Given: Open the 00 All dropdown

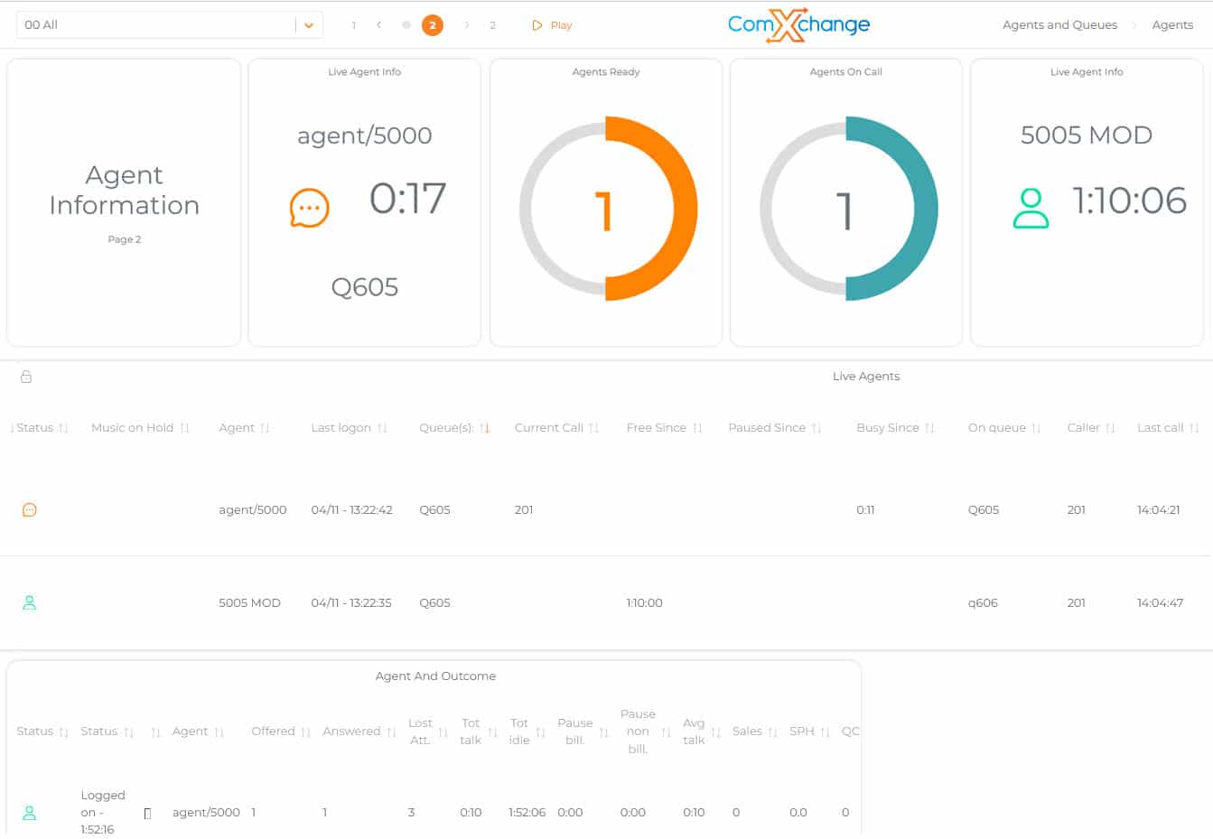Looking at the screenshot, I should [170, 25].
